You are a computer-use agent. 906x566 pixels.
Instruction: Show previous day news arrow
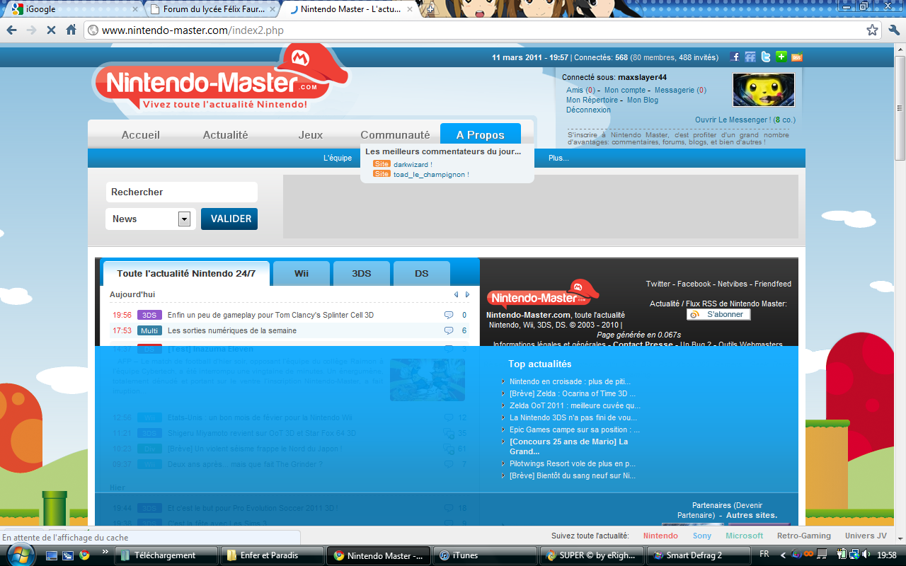(457, 294)
